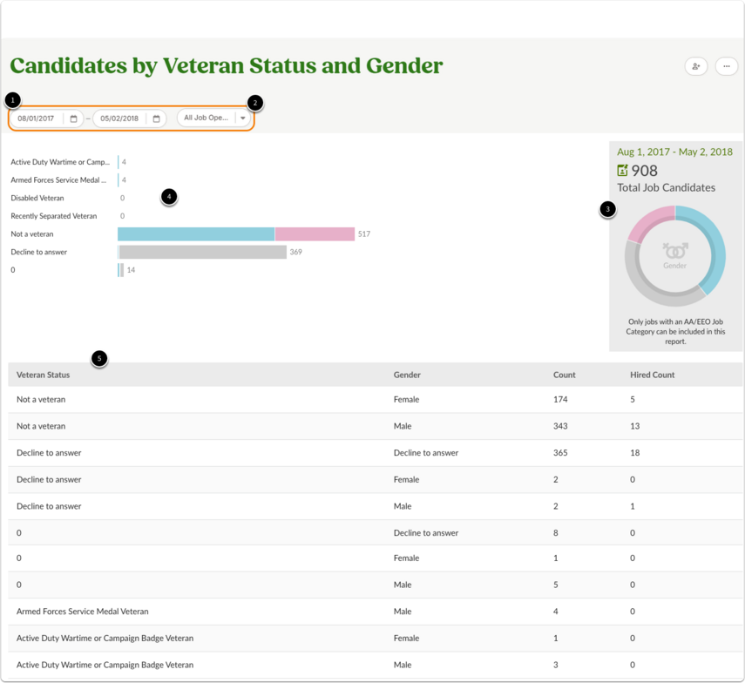Click the 908 total candidates number

(x=644, y=171)
